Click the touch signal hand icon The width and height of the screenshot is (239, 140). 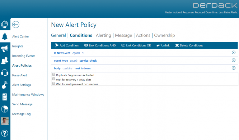point(5,85)
